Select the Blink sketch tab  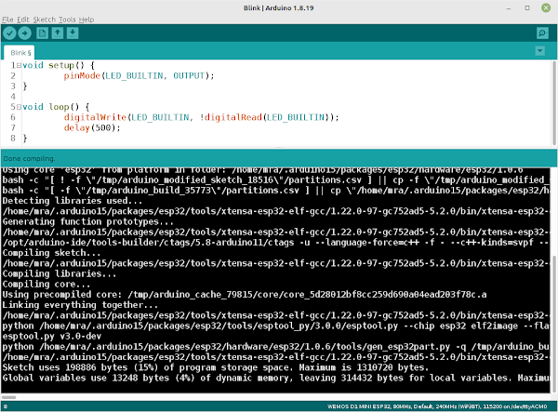tap(20, 53)
